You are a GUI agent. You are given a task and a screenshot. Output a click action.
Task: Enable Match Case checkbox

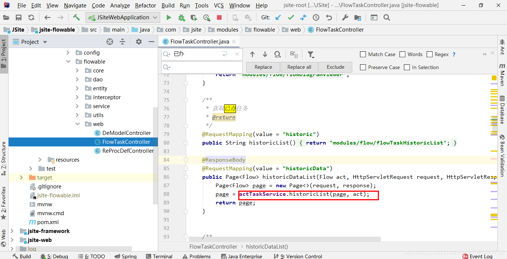[x=363, y=54]
